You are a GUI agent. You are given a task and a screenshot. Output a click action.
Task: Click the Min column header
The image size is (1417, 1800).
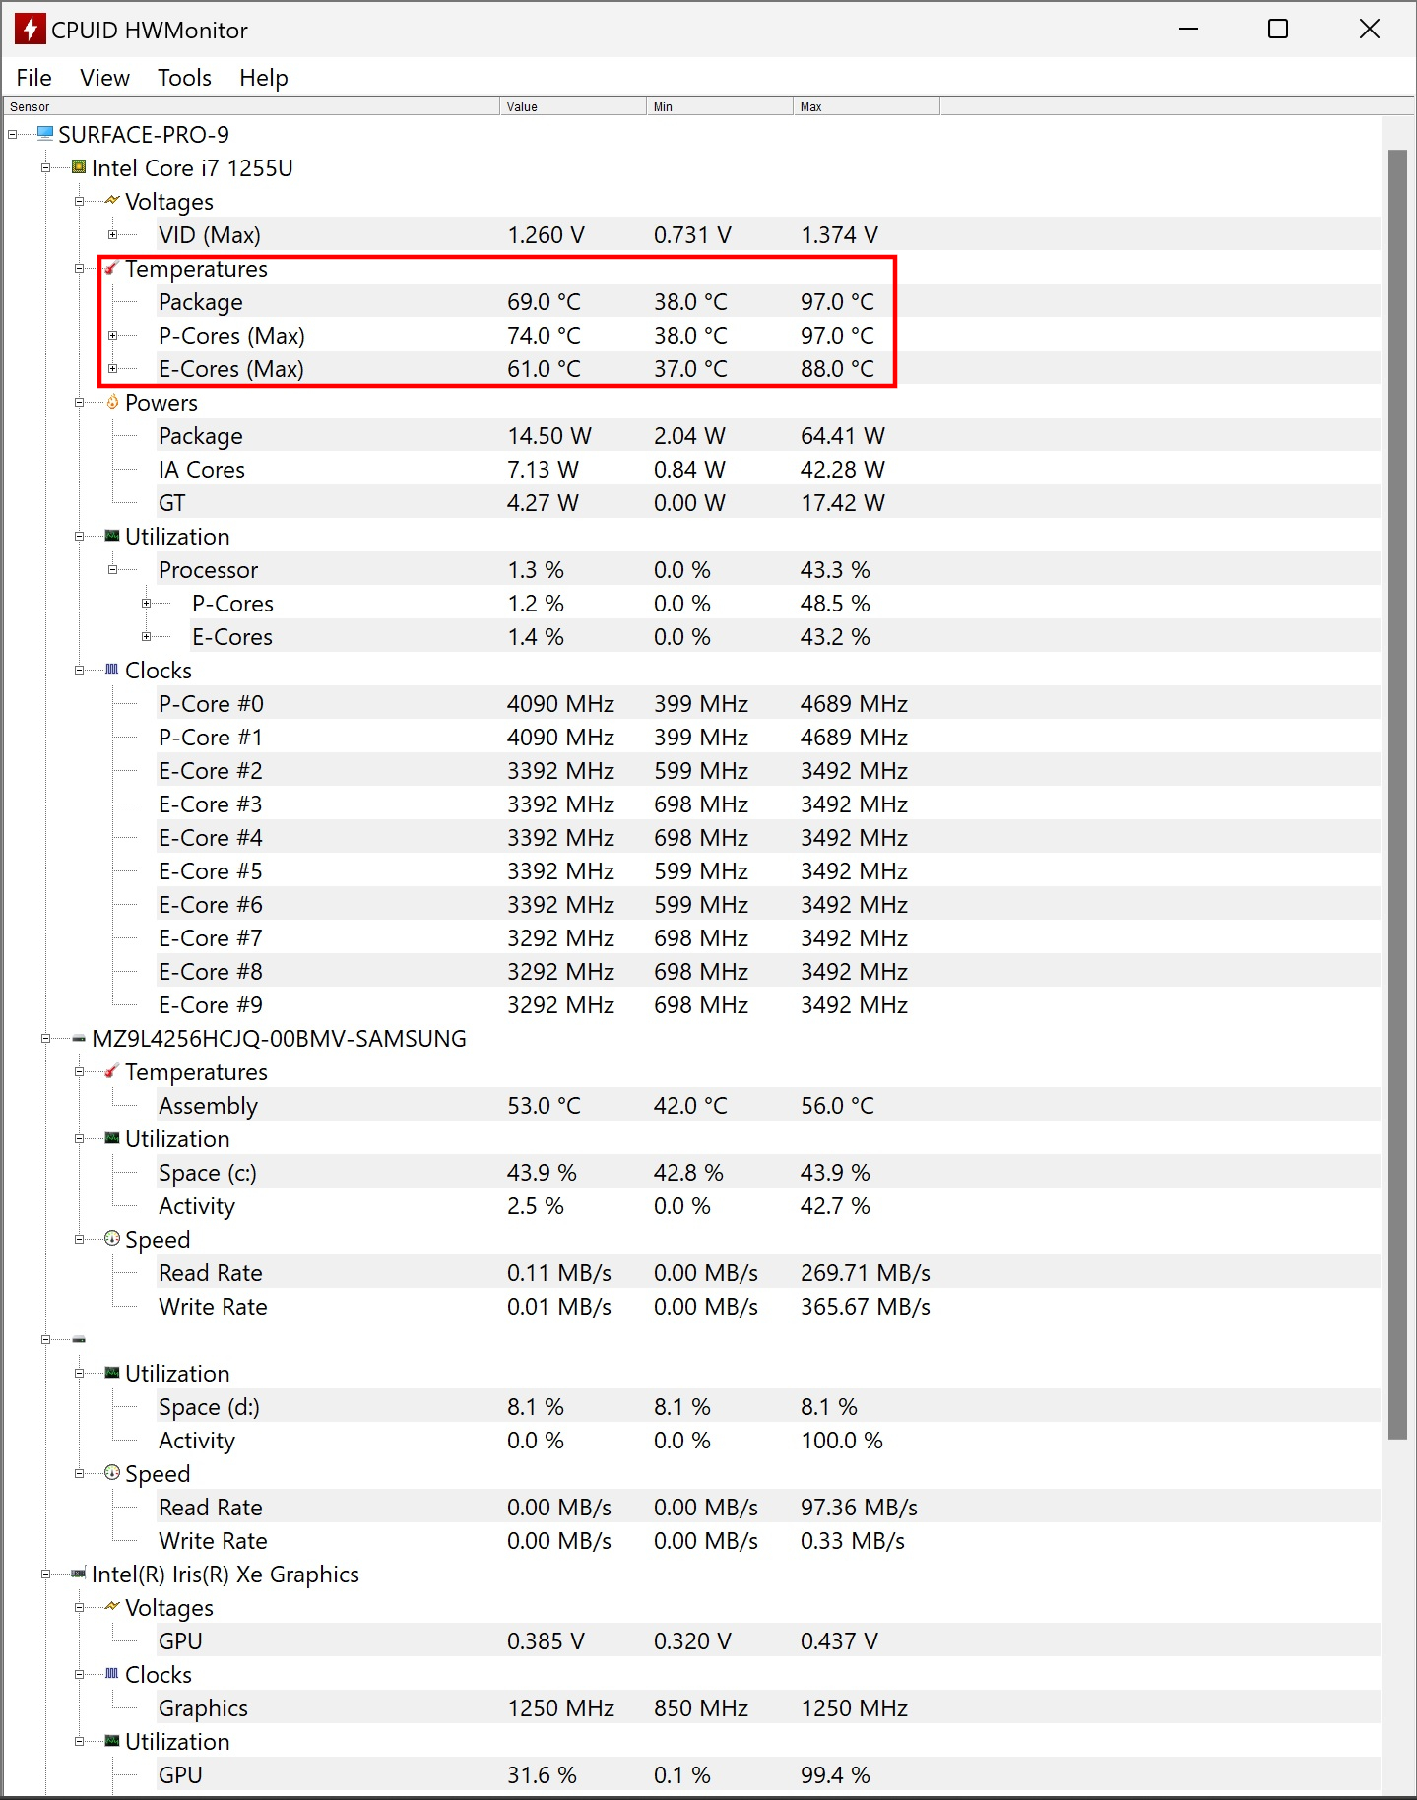pos(720,106)
